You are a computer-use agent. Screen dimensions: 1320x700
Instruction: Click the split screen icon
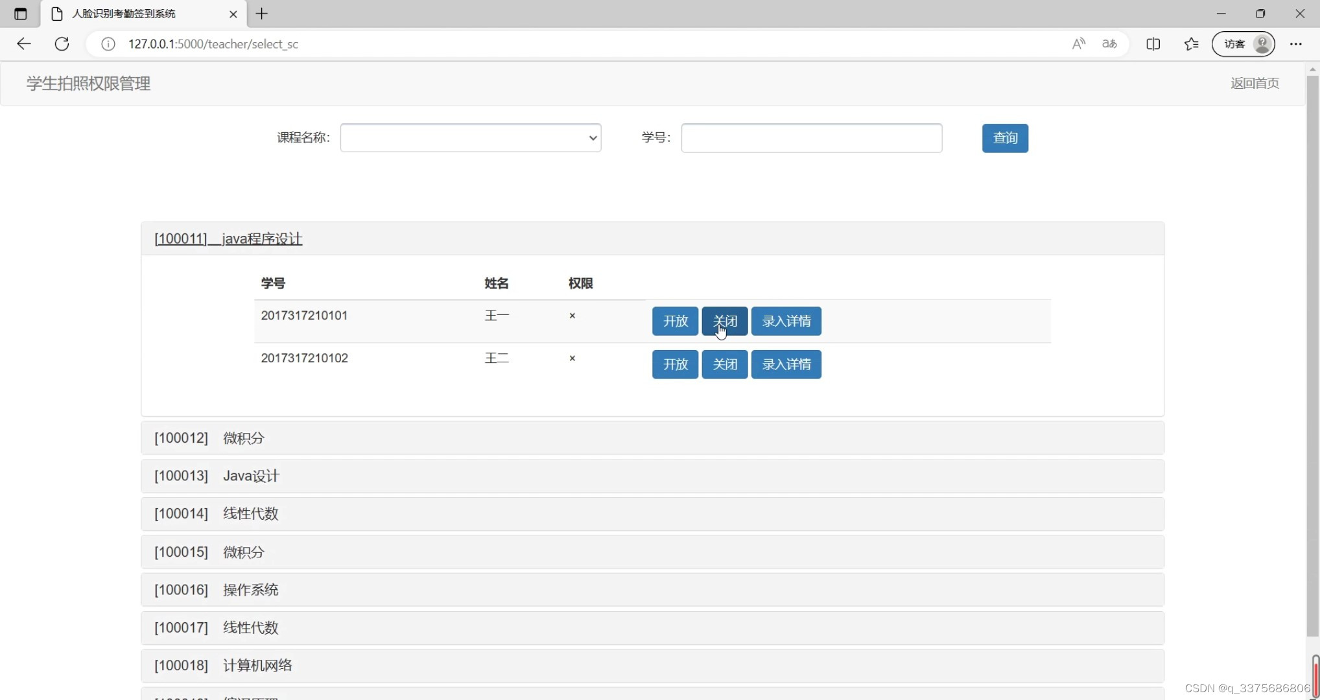(1153, 44)
